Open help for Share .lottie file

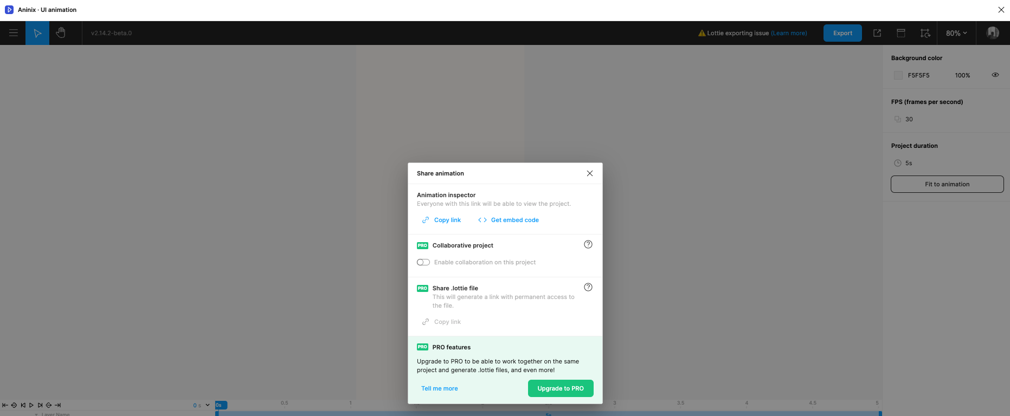click(588, 287)
